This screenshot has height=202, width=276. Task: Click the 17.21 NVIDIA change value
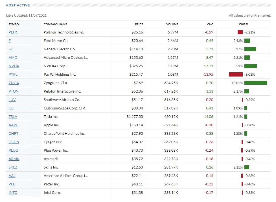pyautogui.click(x=208, y=66)
